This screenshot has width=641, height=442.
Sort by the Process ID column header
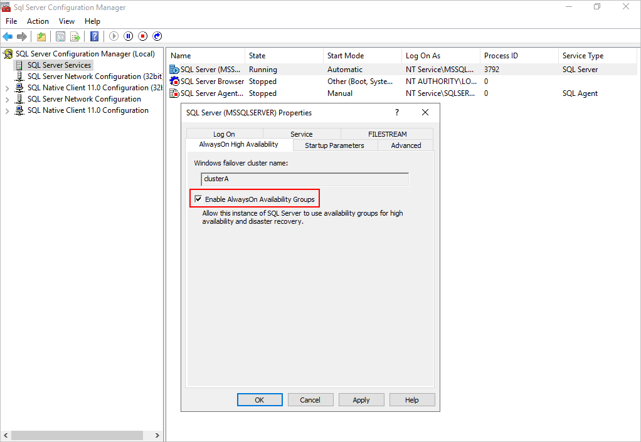tap(519, 56)
